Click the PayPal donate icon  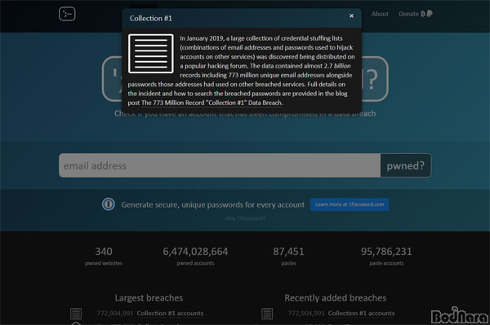pyautogui.click(x=430, y=14)
